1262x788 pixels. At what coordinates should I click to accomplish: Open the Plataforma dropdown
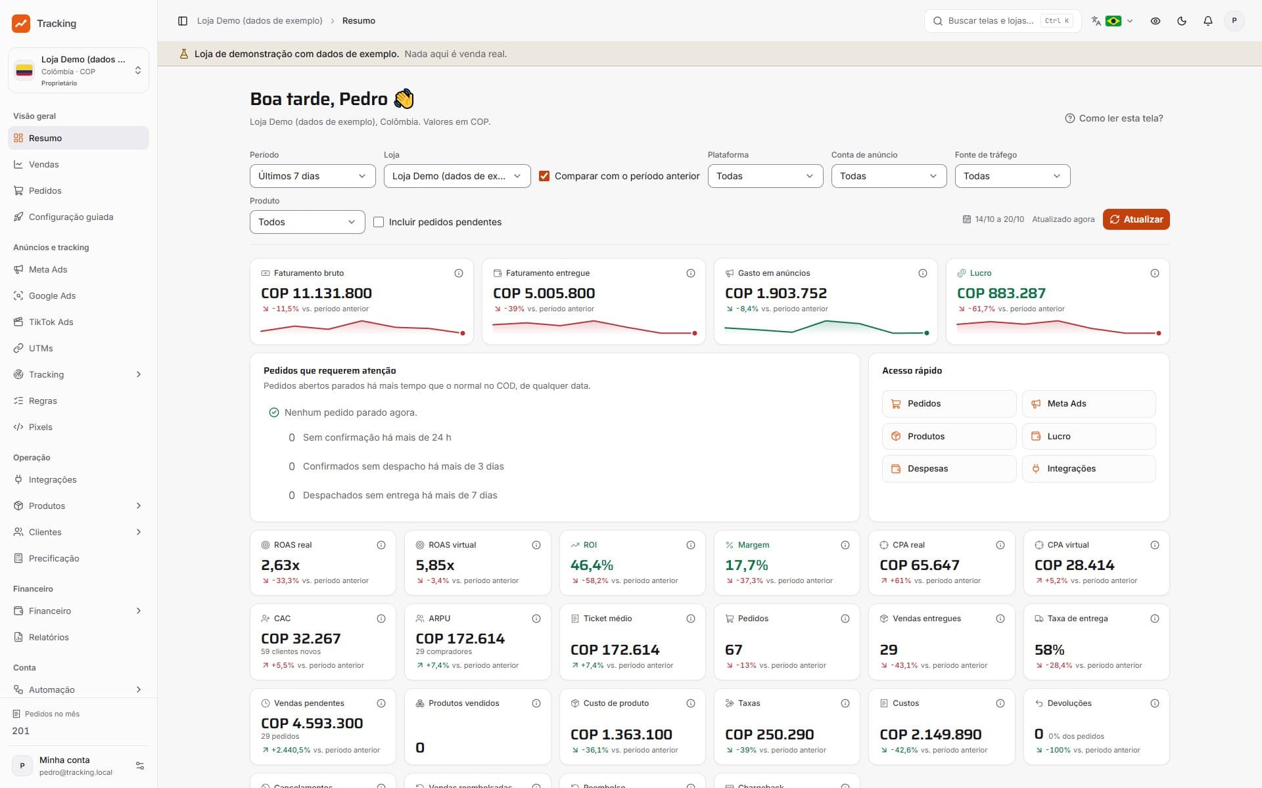coord(765,176)
